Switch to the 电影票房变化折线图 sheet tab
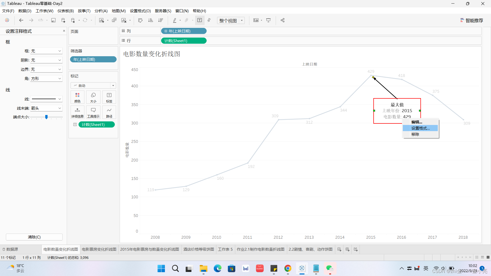491x276 pixels. pos(99,249)
